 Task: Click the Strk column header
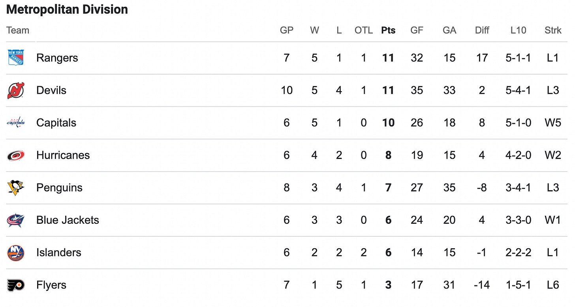pyautogui.click(x=553, y=30)
